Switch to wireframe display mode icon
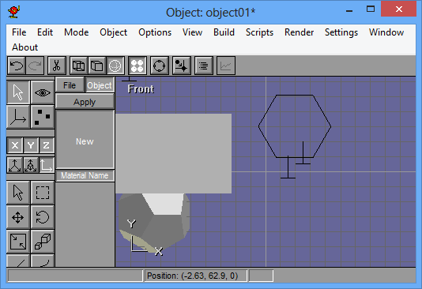Viewport: 422px width, 289px height. (78, 66)
